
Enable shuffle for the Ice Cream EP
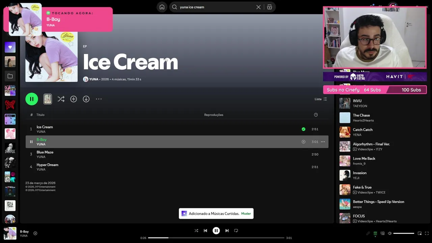(x=61, y=99)
